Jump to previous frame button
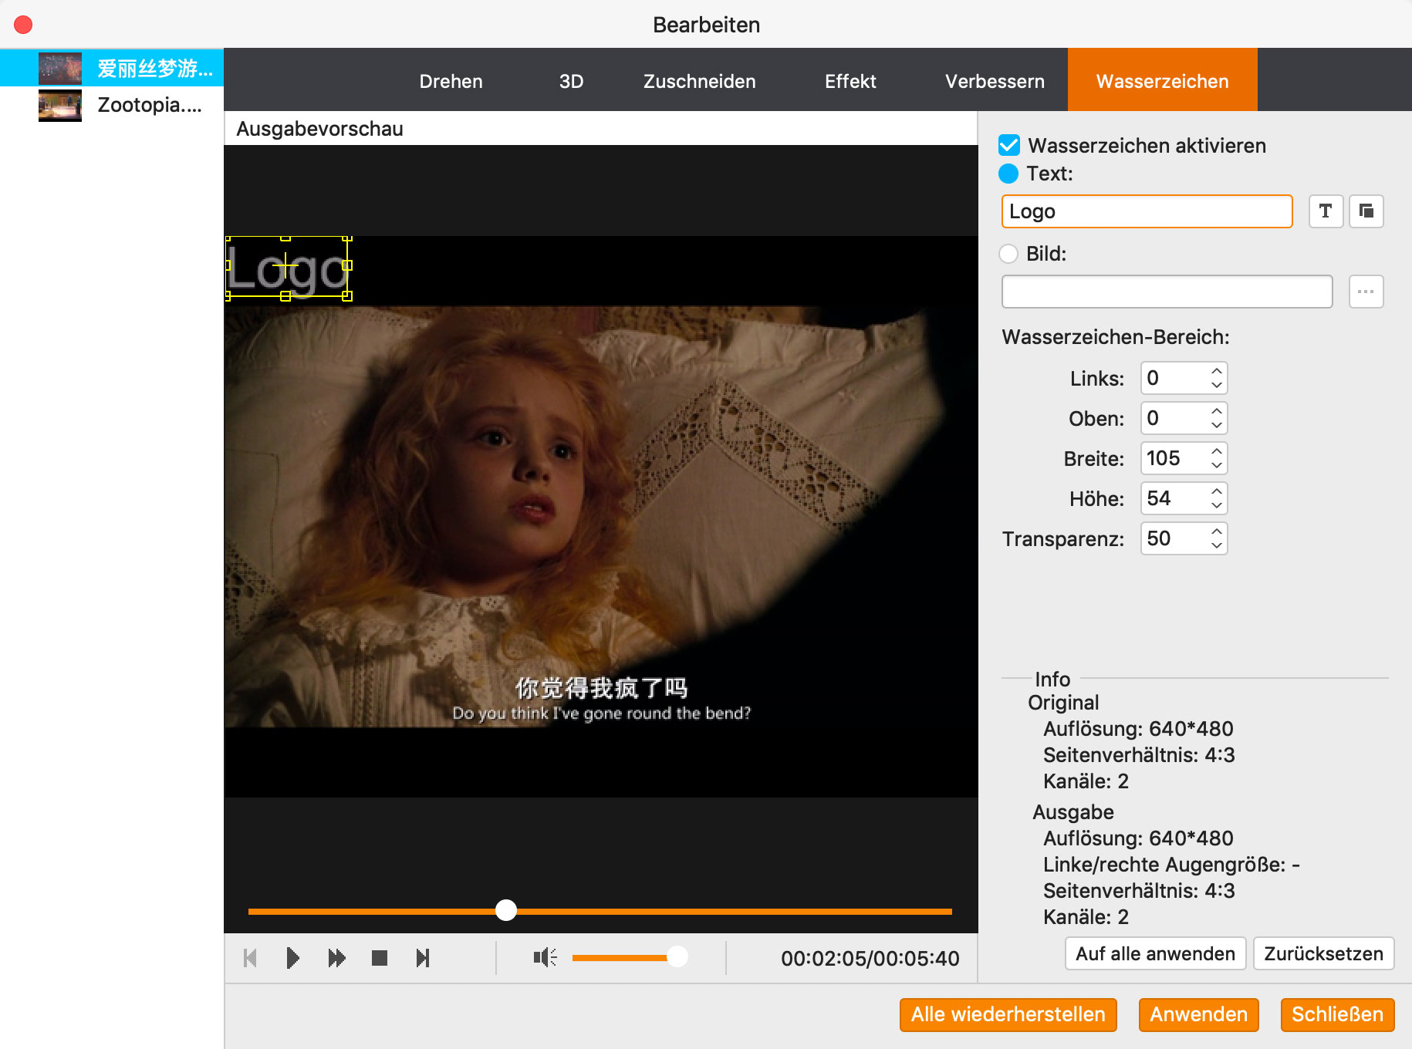The width and height of the screenshot is (1412, 1049). point(250,958)
